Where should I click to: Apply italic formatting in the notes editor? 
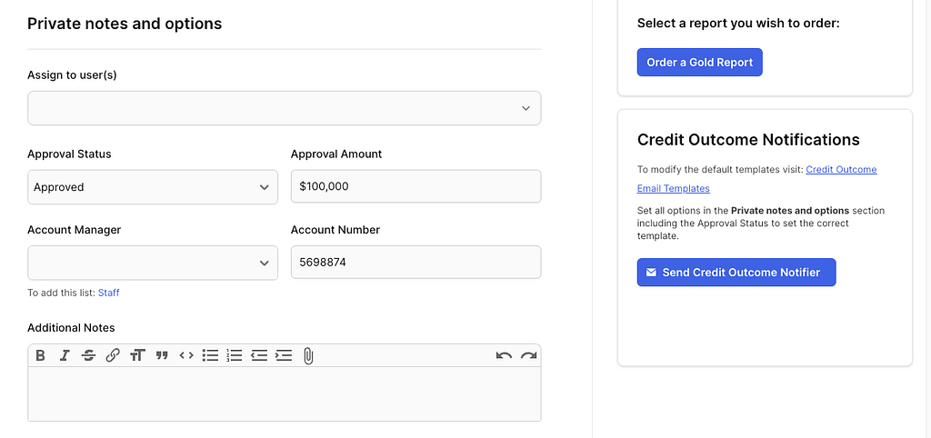pyautogui.click(x=65, y=355)
